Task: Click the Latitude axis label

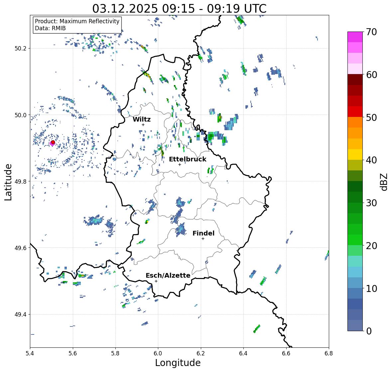Action: (8, 182)
